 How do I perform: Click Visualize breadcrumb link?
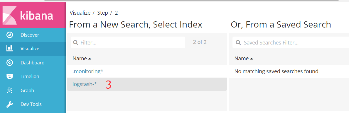point(80,13)
